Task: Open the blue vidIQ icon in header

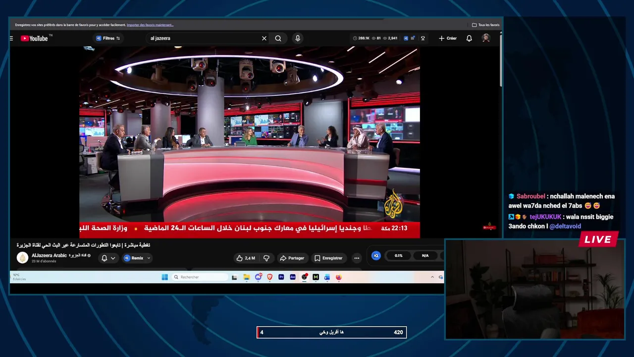Action: (x=406, y=38)
